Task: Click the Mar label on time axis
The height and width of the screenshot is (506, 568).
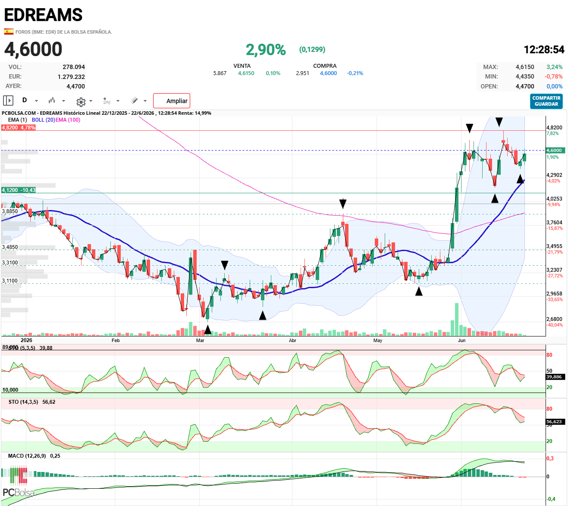Action: pyautogui.click(x=200, y=340)
